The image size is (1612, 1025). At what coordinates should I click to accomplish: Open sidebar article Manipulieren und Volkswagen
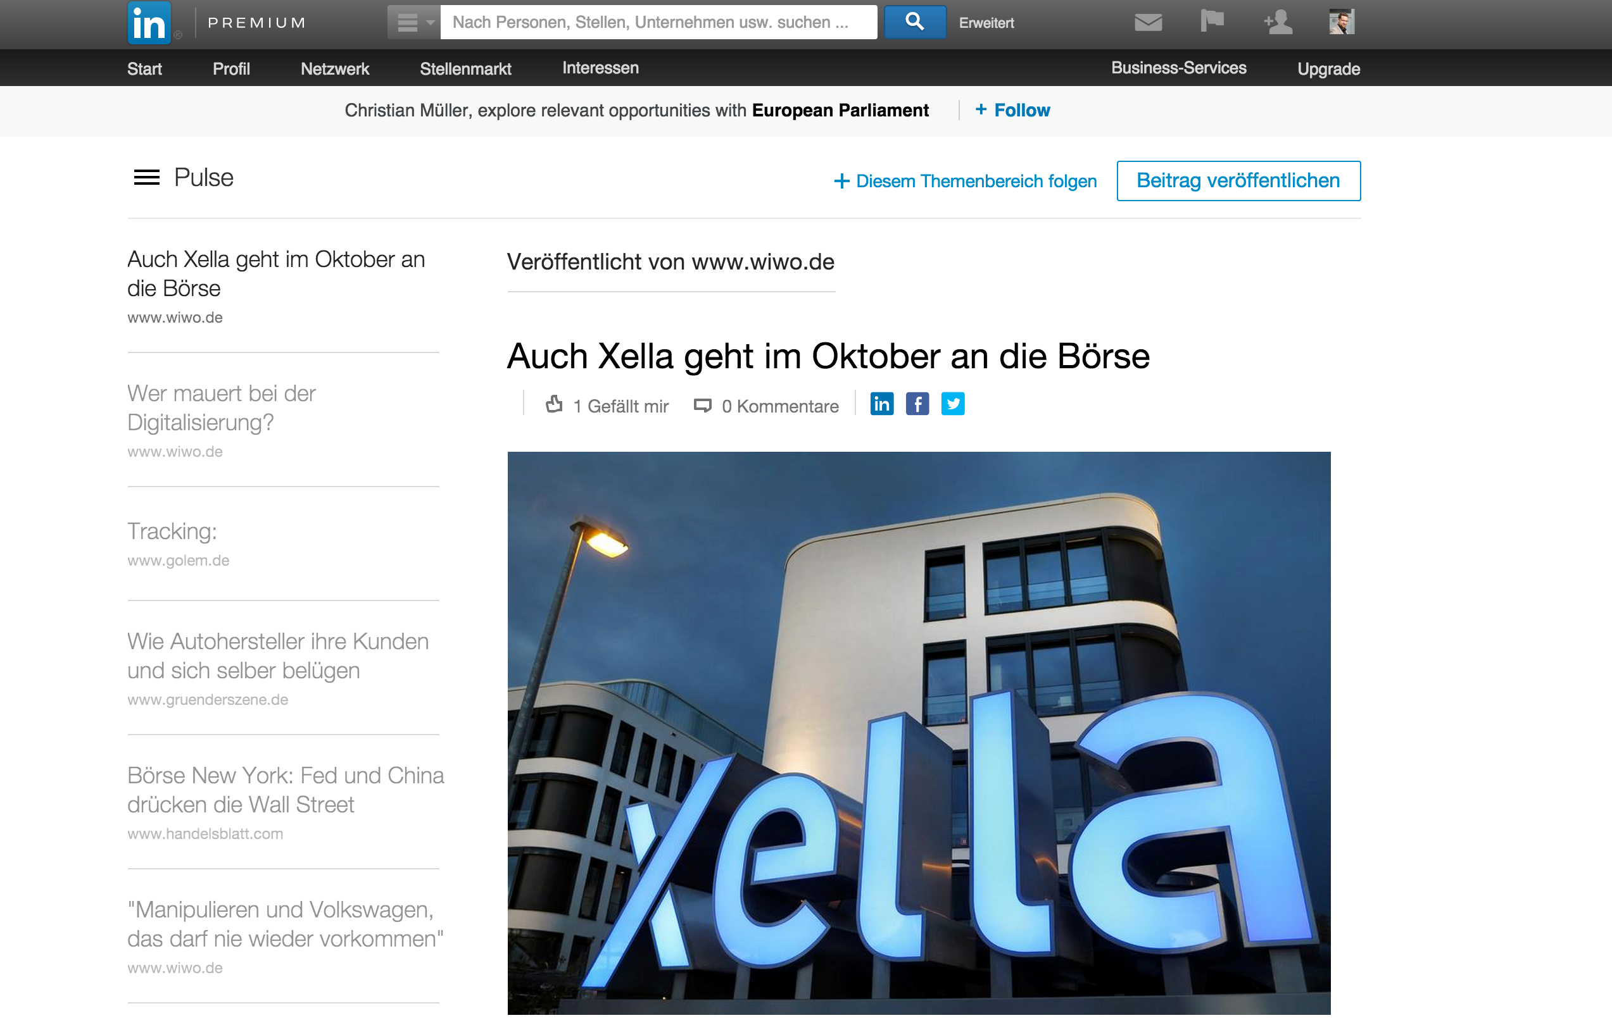tap(285, 924)
